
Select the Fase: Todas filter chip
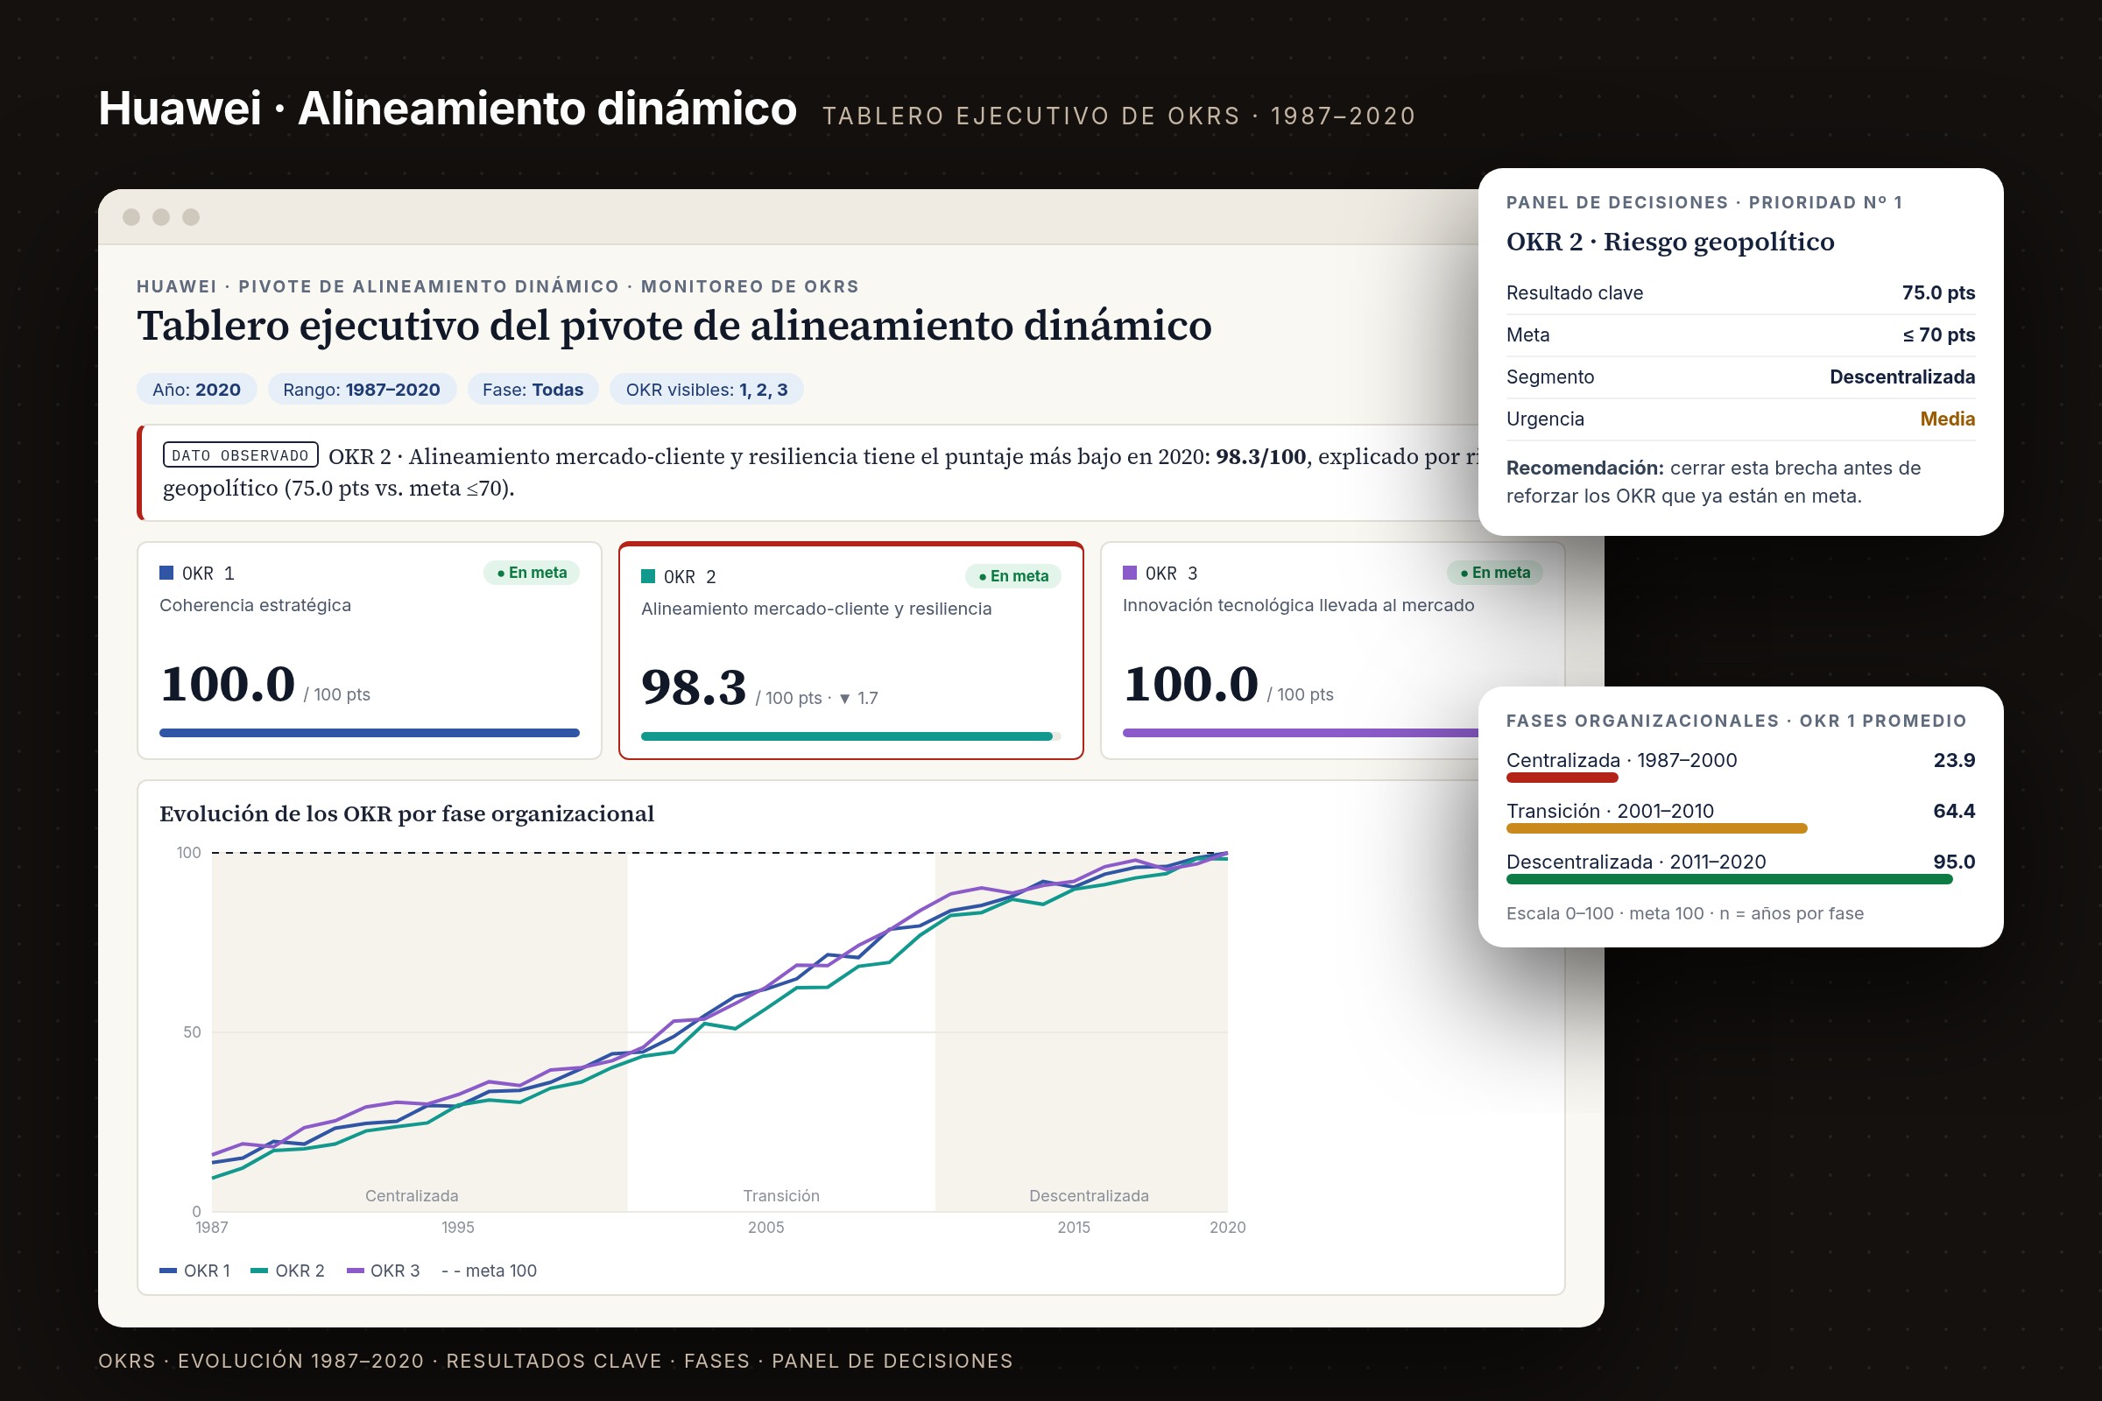tap(533, 390)
